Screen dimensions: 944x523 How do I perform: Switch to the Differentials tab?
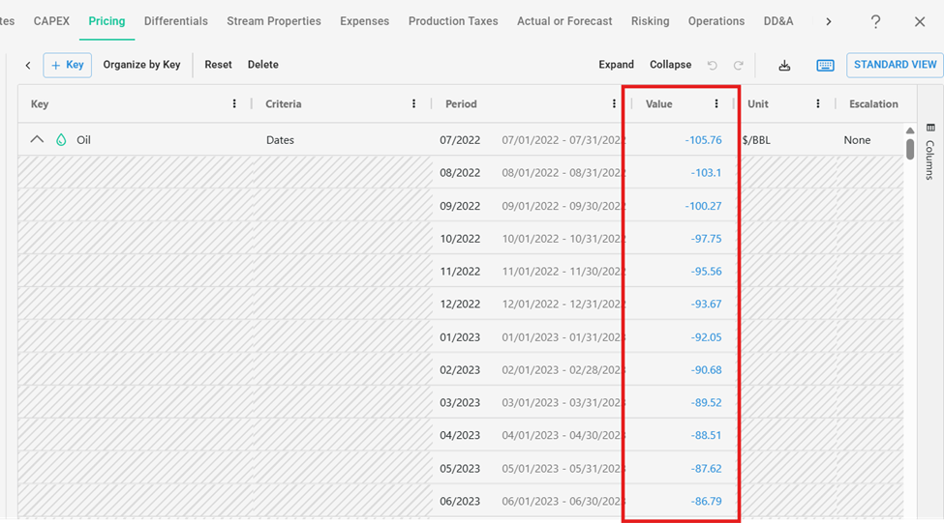175,21
